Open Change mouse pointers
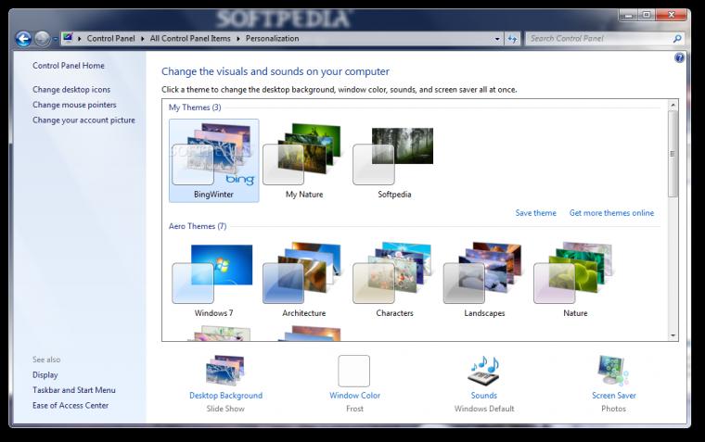The image size is (705, 442). 74,105
